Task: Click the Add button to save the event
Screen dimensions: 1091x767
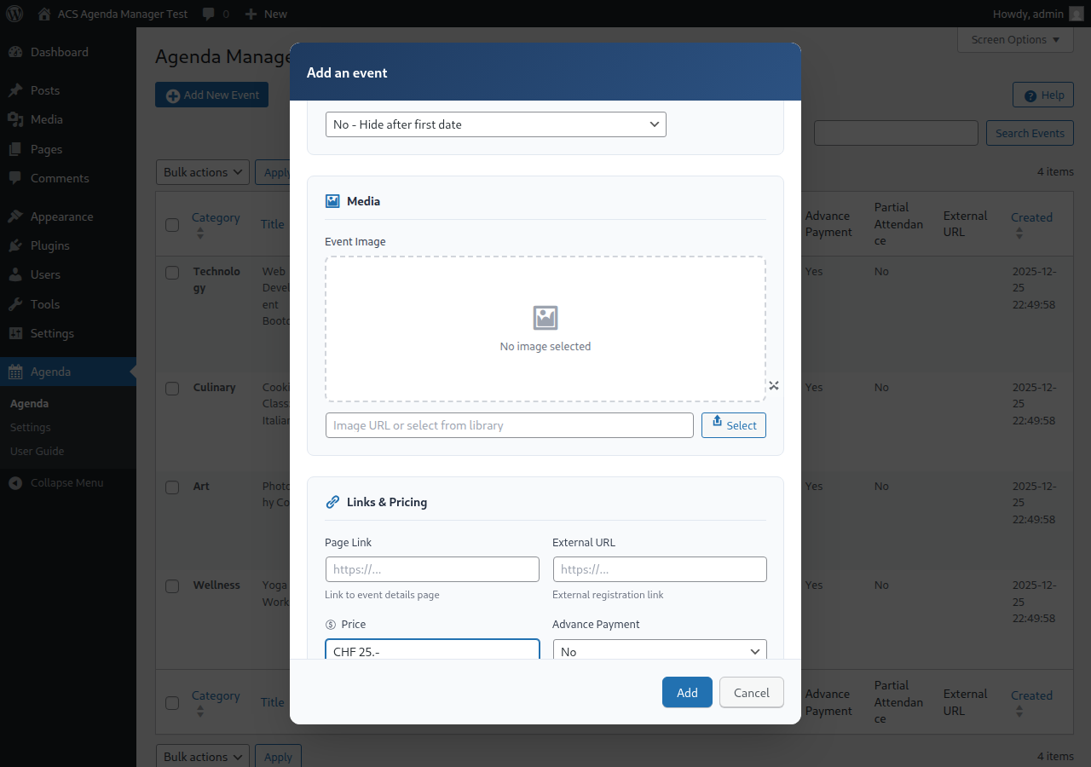Action: tap(687, 692)
